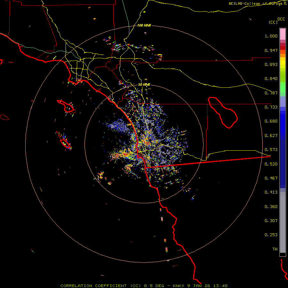Click the red closed outline of the Salton Sea

[x=223, y=113]
